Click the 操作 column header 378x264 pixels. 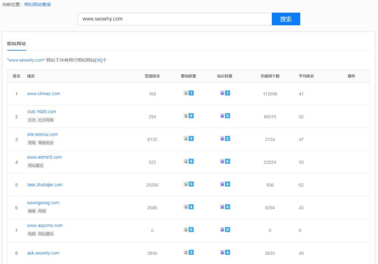351,76
